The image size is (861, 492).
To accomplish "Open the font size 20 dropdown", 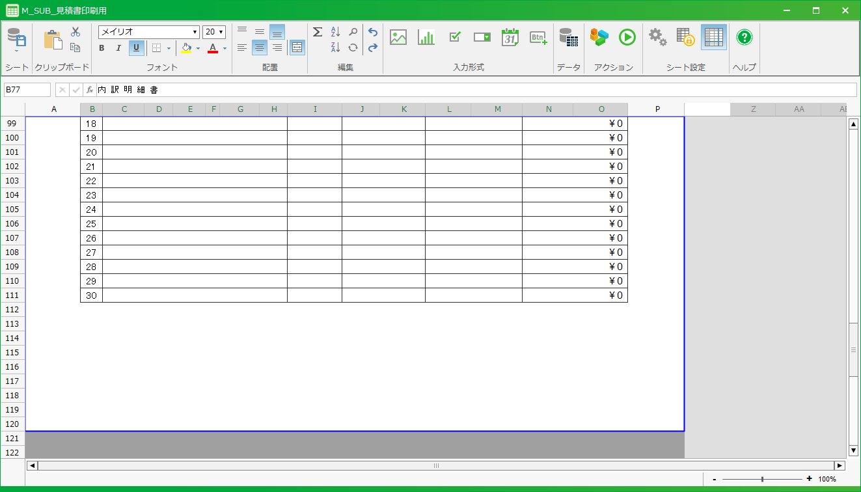I will click(221, 32).
